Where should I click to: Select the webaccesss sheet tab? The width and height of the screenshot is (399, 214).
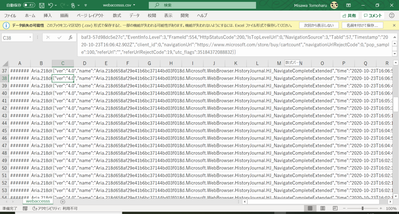point(38,201)
